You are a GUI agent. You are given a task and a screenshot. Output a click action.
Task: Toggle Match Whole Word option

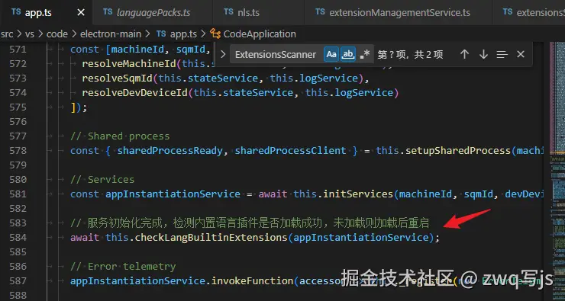point(347,54)
